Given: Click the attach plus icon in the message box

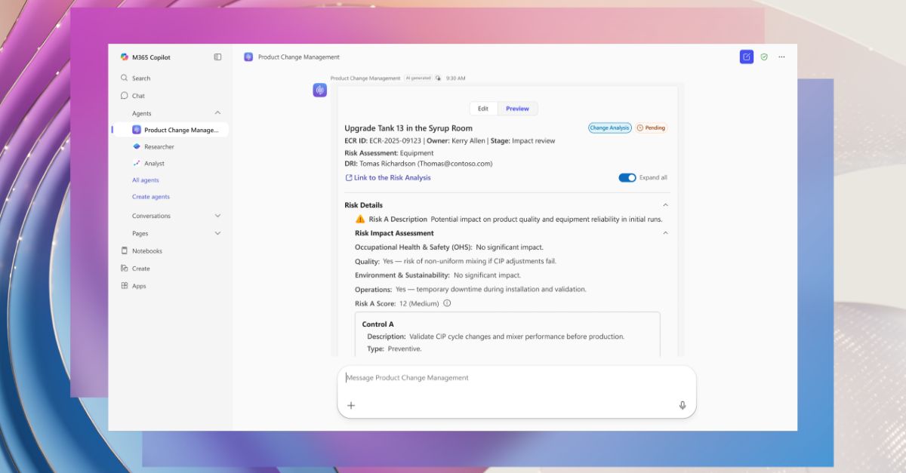Looking at the screenshot, I should [351, 405].
